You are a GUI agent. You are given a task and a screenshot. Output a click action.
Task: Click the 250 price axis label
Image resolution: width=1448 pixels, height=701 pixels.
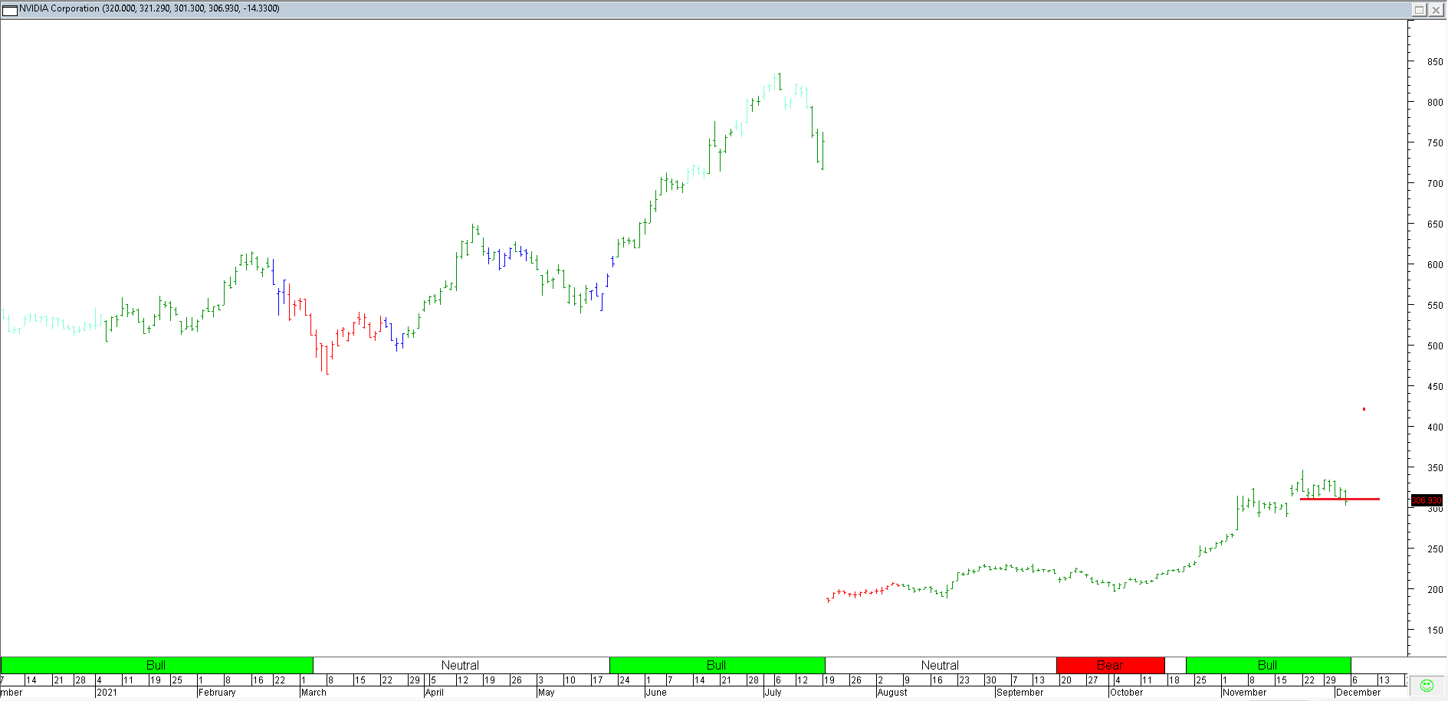(x=1435, y=549)
